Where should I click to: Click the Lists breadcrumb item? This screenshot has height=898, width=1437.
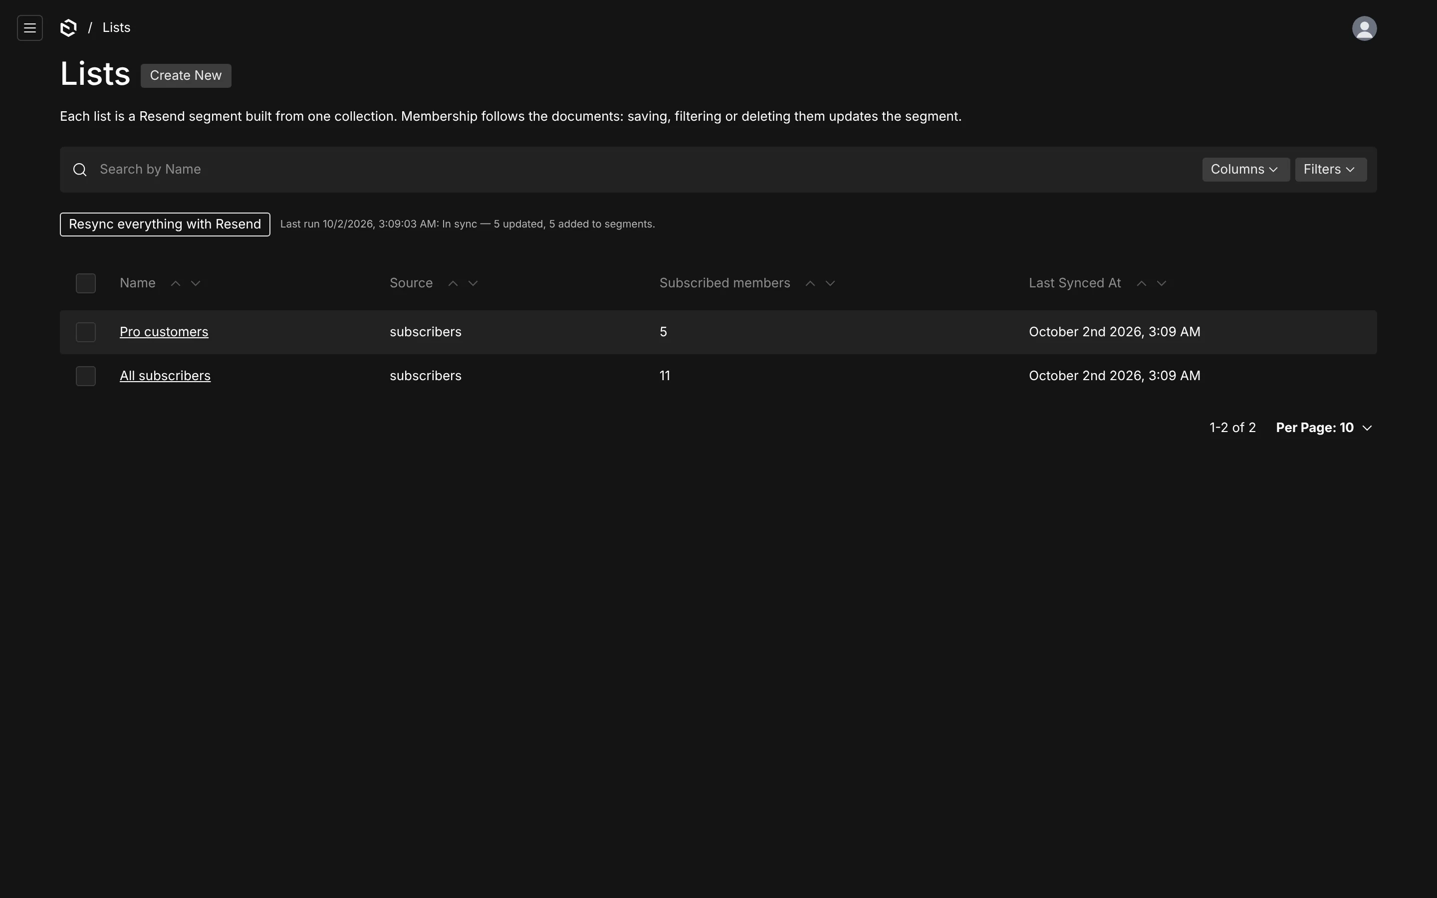pos(116,28)
